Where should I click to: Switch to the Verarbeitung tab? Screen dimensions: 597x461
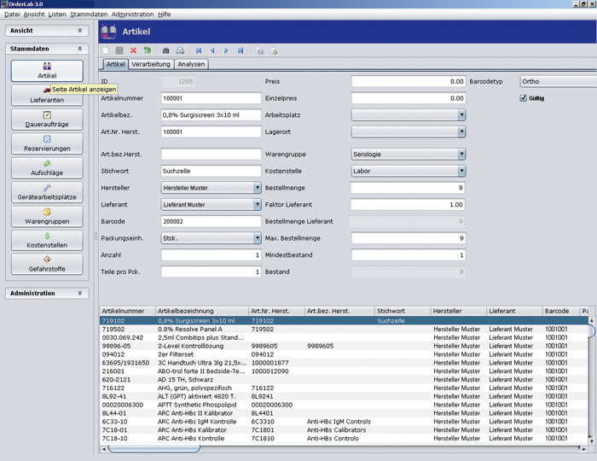click(151, 64)
